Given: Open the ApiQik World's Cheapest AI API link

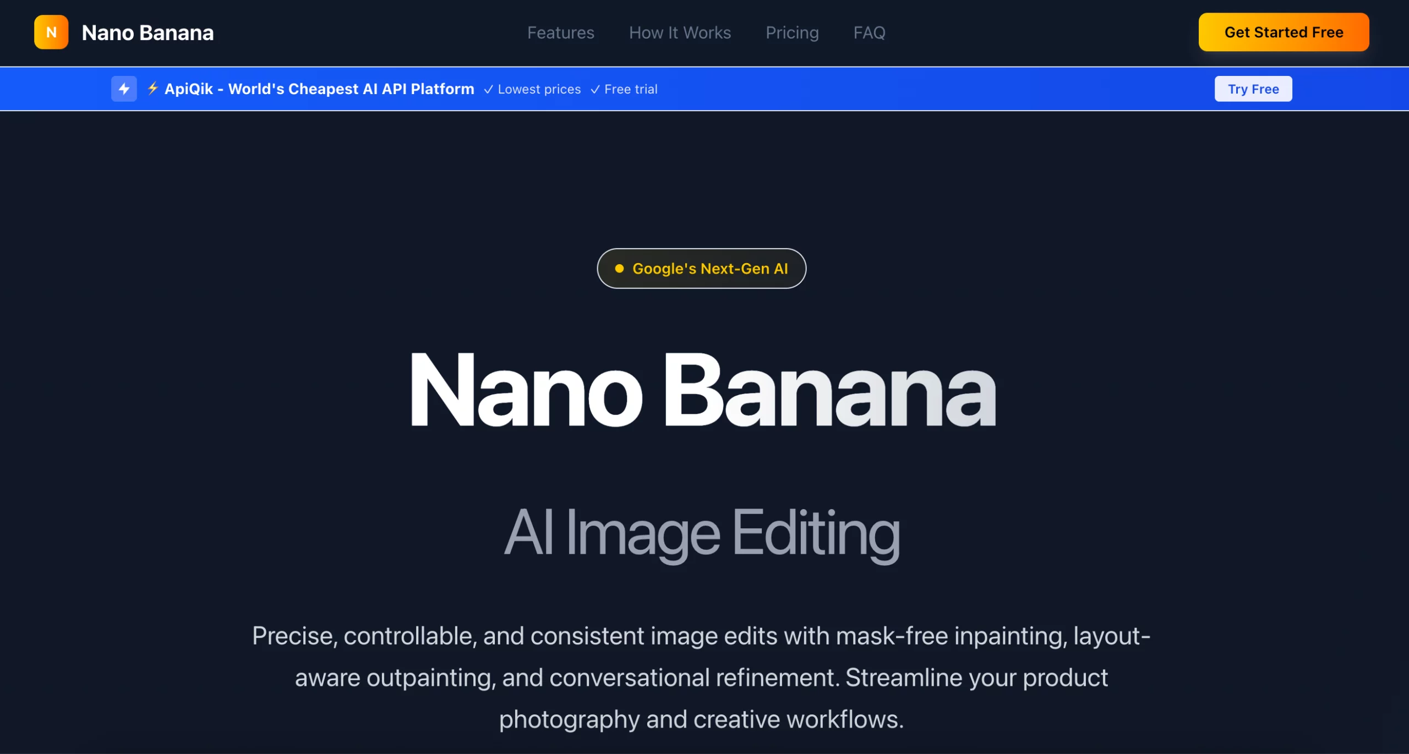Looking at the screenshot, I should click(x=319, y=89).
